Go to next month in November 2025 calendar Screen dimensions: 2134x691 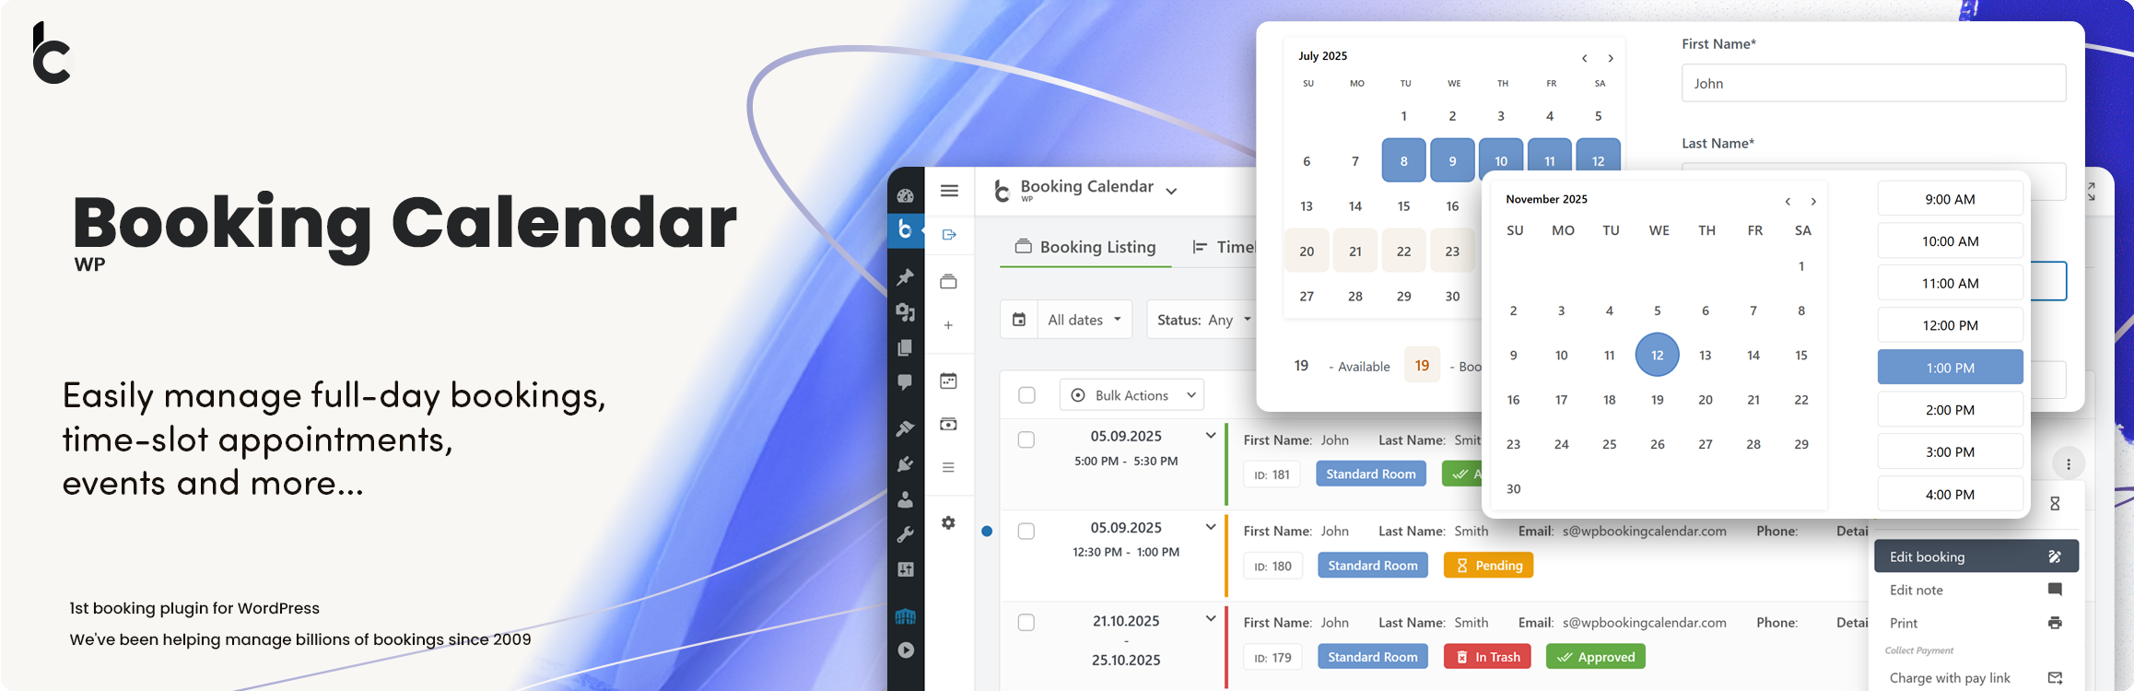[1813, 201]
